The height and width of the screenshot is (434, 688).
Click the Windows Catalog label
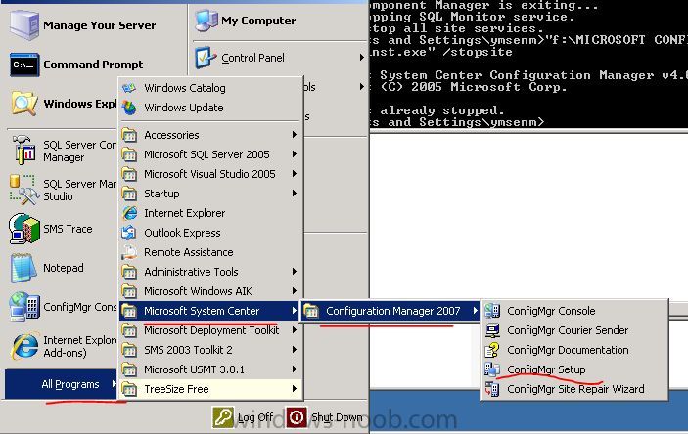(x=185, y=88)
